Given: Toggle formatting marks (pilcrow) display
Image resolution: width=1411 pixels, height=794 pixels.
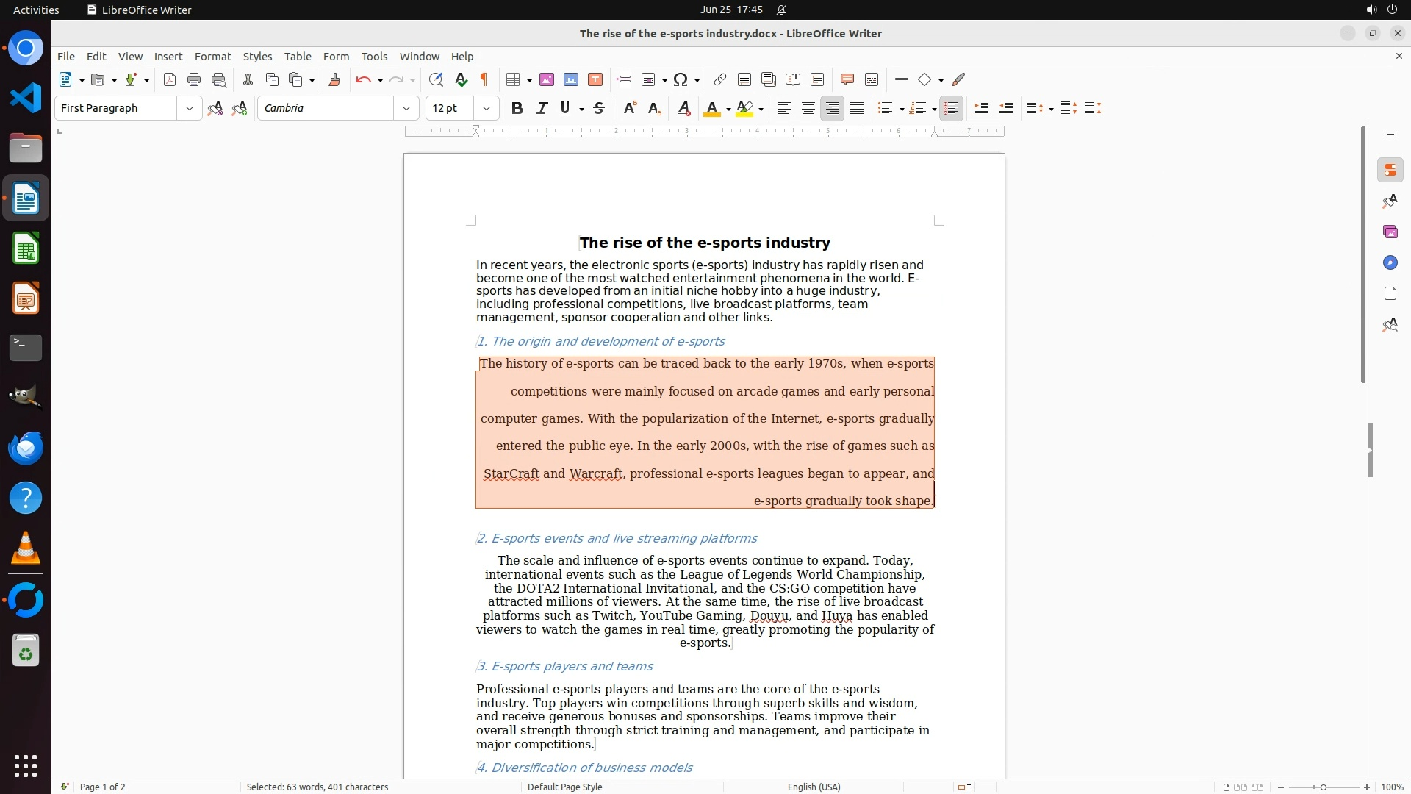Looking at the screenshot, I should 484,79.
